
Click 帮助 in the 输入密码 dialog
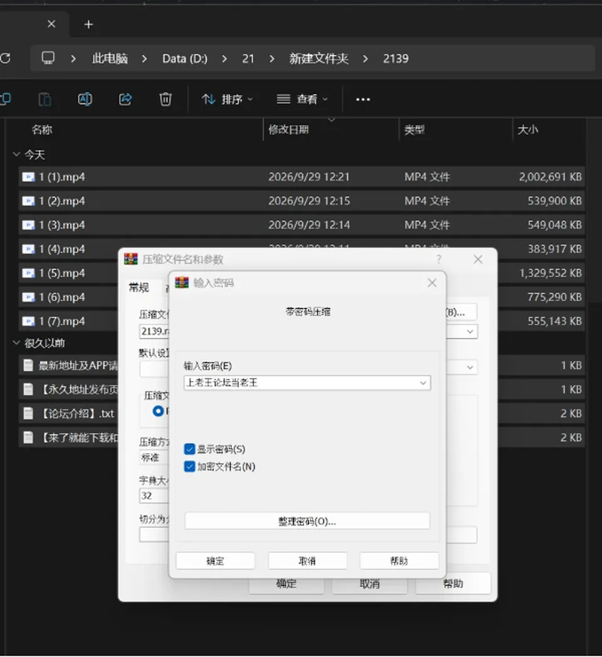399,561
